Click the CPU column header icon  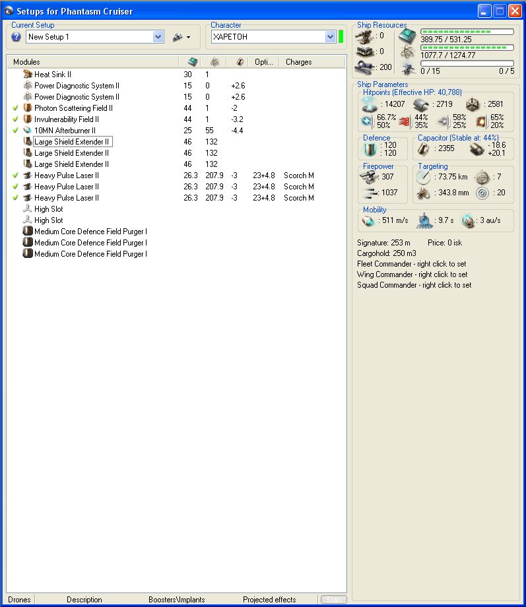(193, 62)
